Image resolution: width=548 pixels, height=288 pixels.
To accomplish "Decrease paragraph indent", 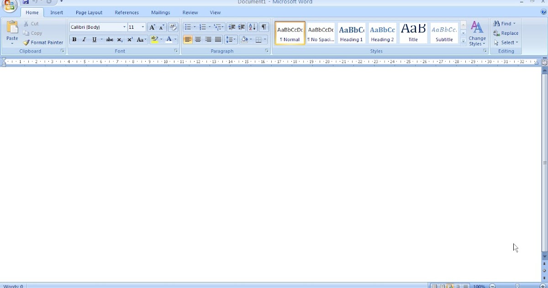I will tap(232, 27).
